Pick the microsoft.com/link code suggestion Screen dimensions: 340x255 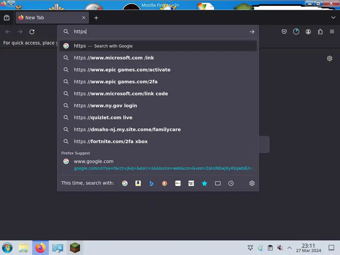pyautogui.click(x=158, y=93)
